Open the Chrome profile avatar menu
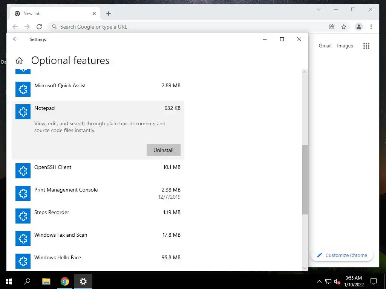Image resolution: width=386 pixels, height=289 pixels. click(359, 27)
